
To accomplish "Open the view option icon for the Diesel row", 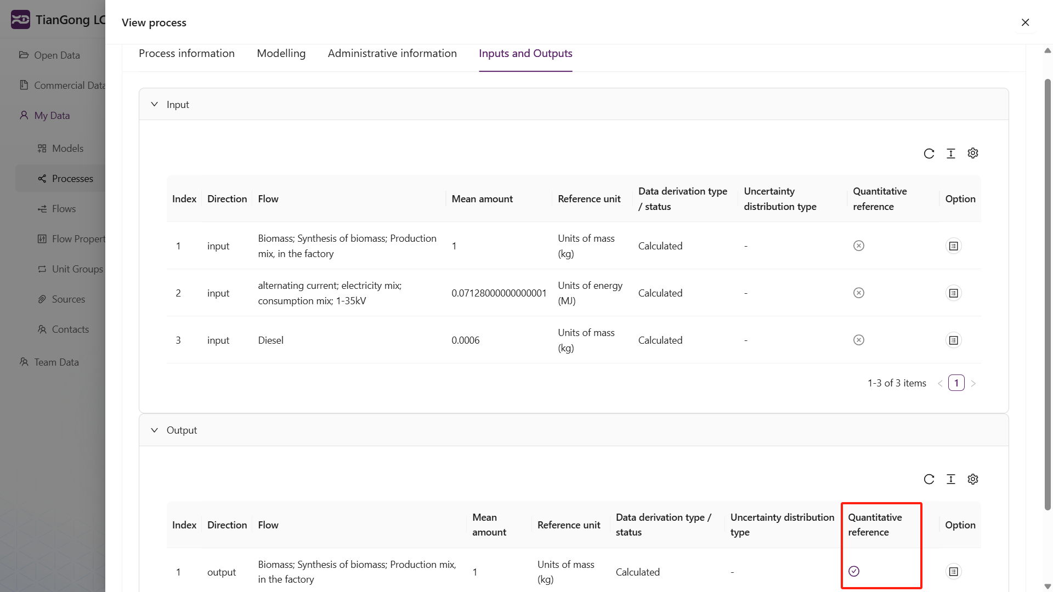I will click(954, 340).
